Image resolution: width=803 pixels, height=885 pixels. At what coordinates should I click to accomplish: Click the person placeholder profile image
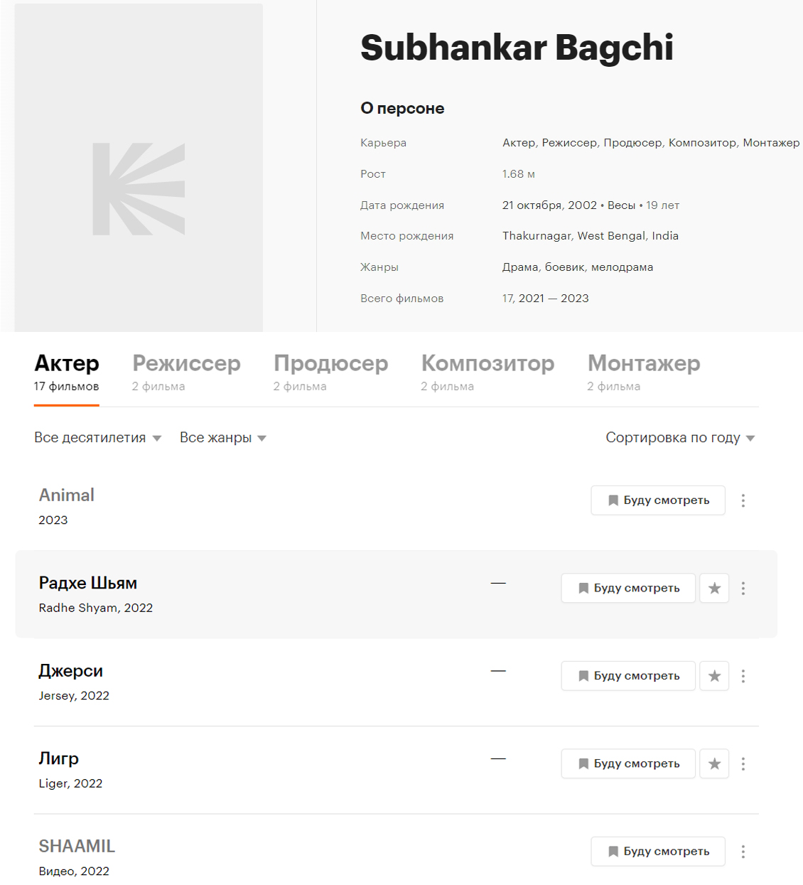tap(139, 167)
